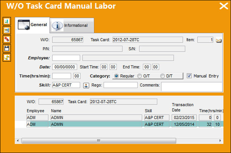
Task: Click the red eraser delete icon
Action: click(x=7, y=39)
